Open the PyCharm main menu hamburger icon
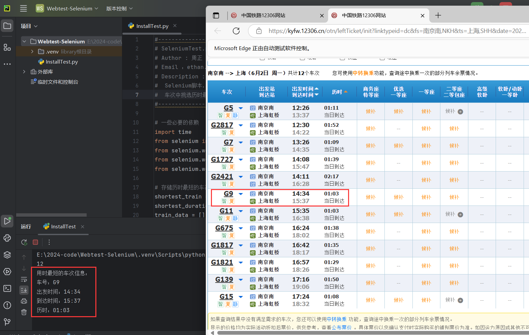529x335 pixels. [23, 8]
